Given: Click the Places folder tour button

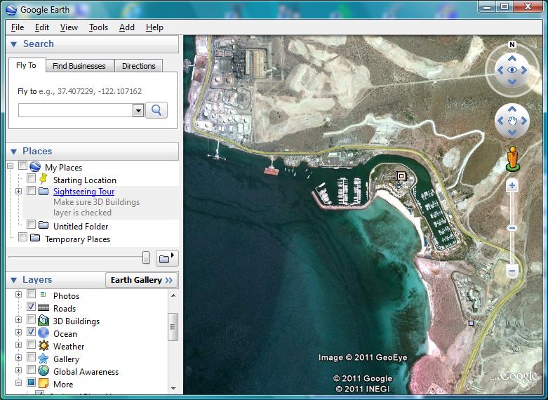Looking at the screenshot, I should 167,258.
